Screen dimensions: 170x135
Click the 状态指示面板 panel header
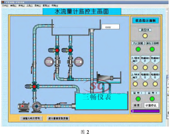click(145, 21)
